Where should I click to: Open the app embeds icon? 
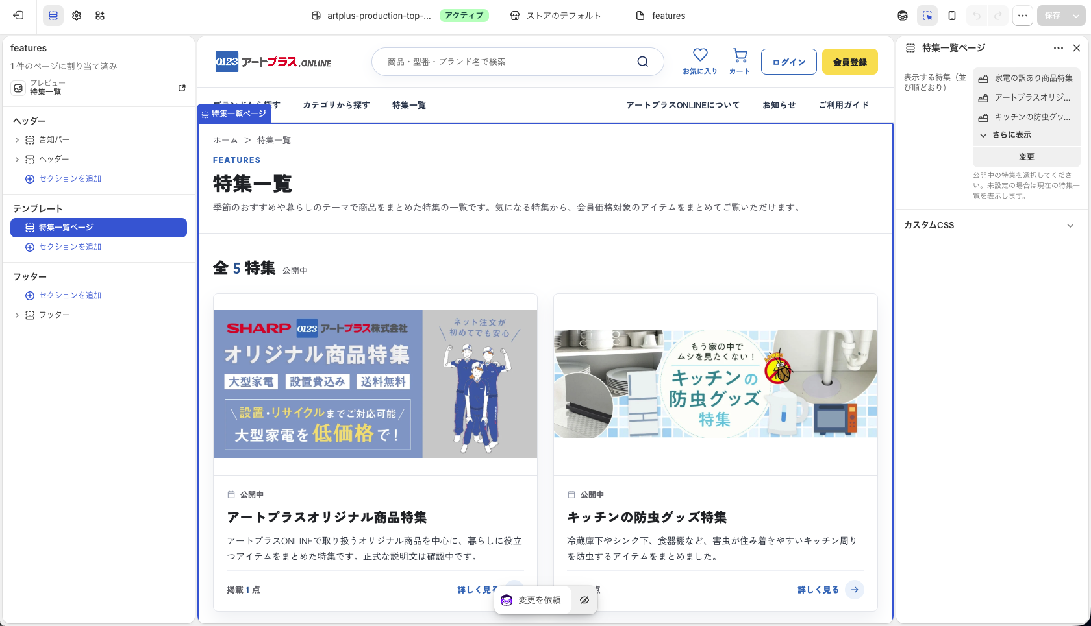pyautogui.click(x=100, y=16)
